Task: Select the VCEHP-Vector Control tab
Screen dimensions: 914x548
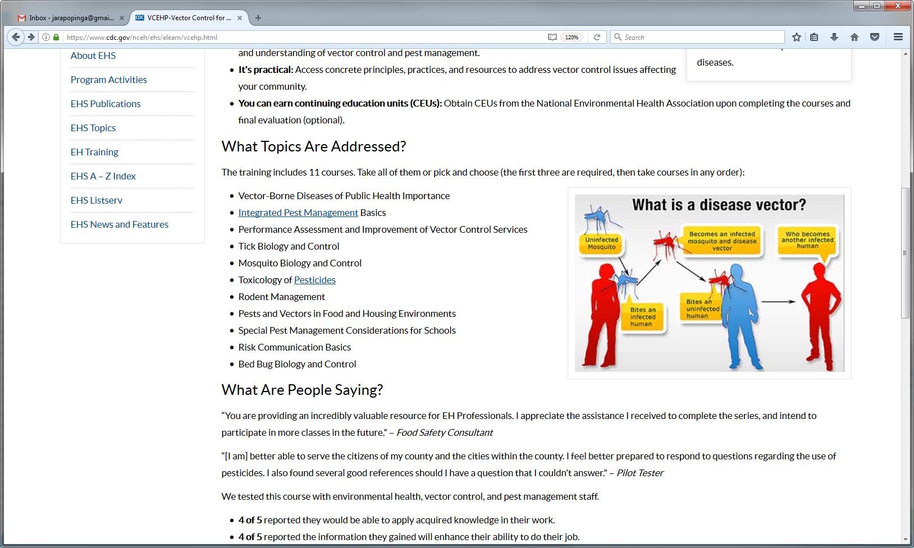Action: point(189,18)
